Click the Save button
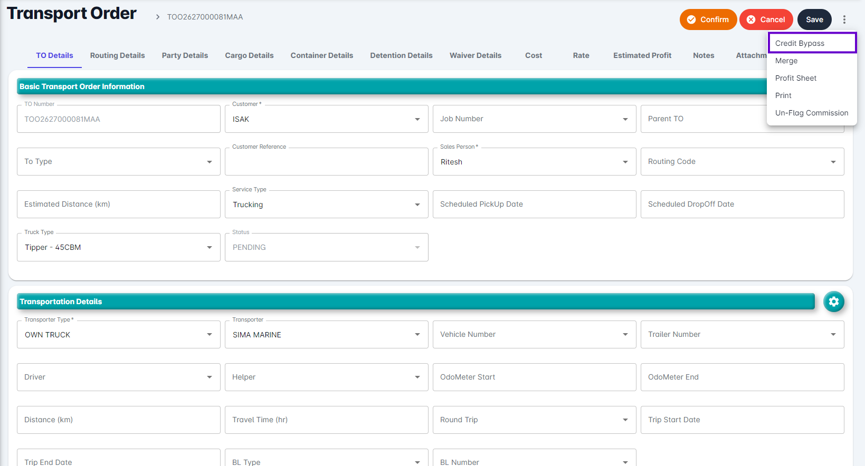 click(814, 20)
